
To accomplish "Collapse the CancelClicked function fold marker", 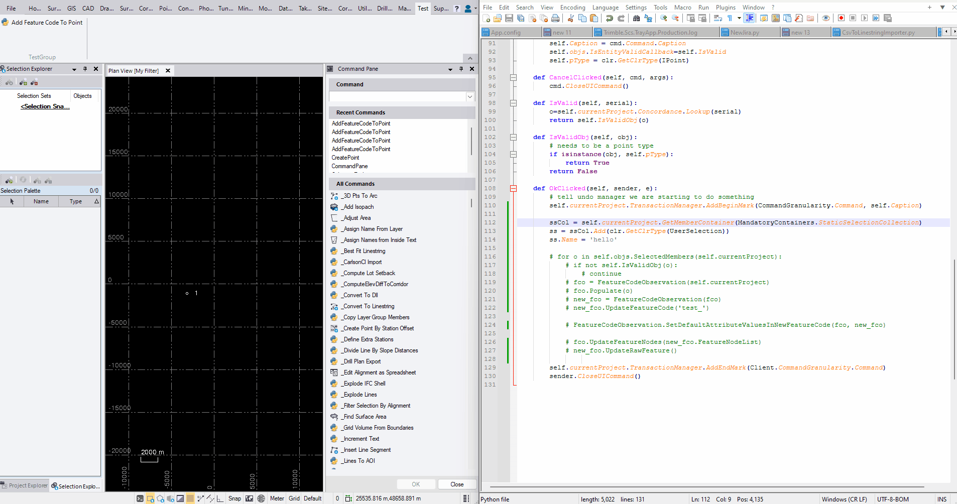I will (x=513, y=77).
